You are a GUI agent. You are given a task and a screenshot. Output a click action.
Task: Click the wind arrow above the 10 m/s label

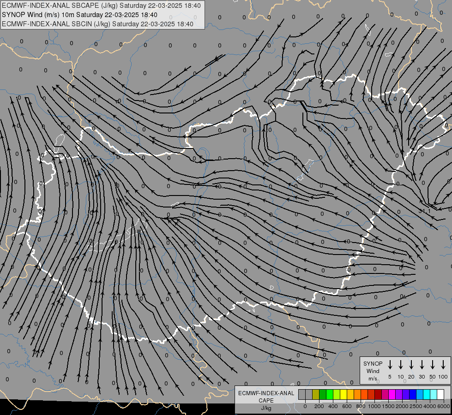click(401, 364)
